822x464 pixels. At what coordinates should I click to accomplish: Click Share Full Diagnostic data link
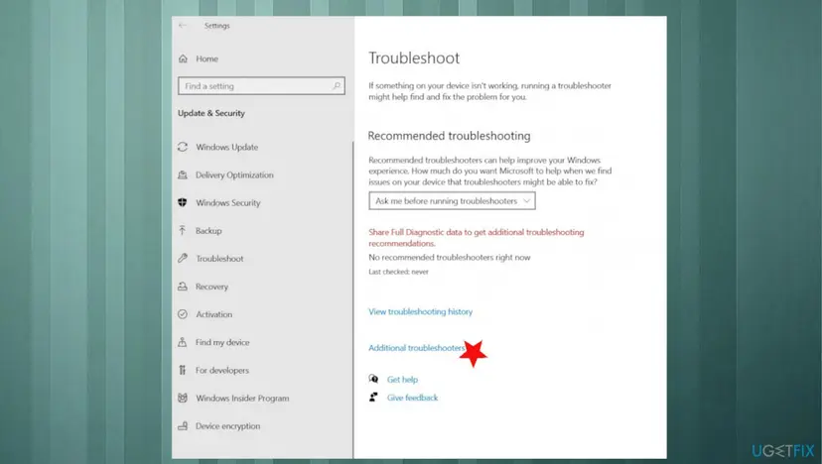tap(476, 237)
